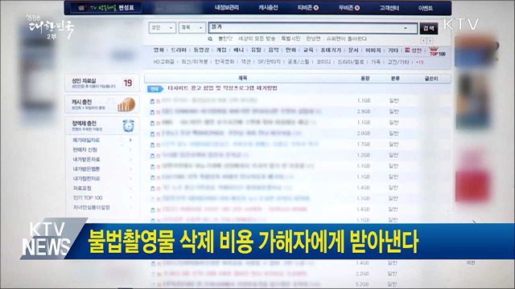Sort by the 용량 column header
The height and width of the screenshot is (289, 515).
tap(365, 79)
